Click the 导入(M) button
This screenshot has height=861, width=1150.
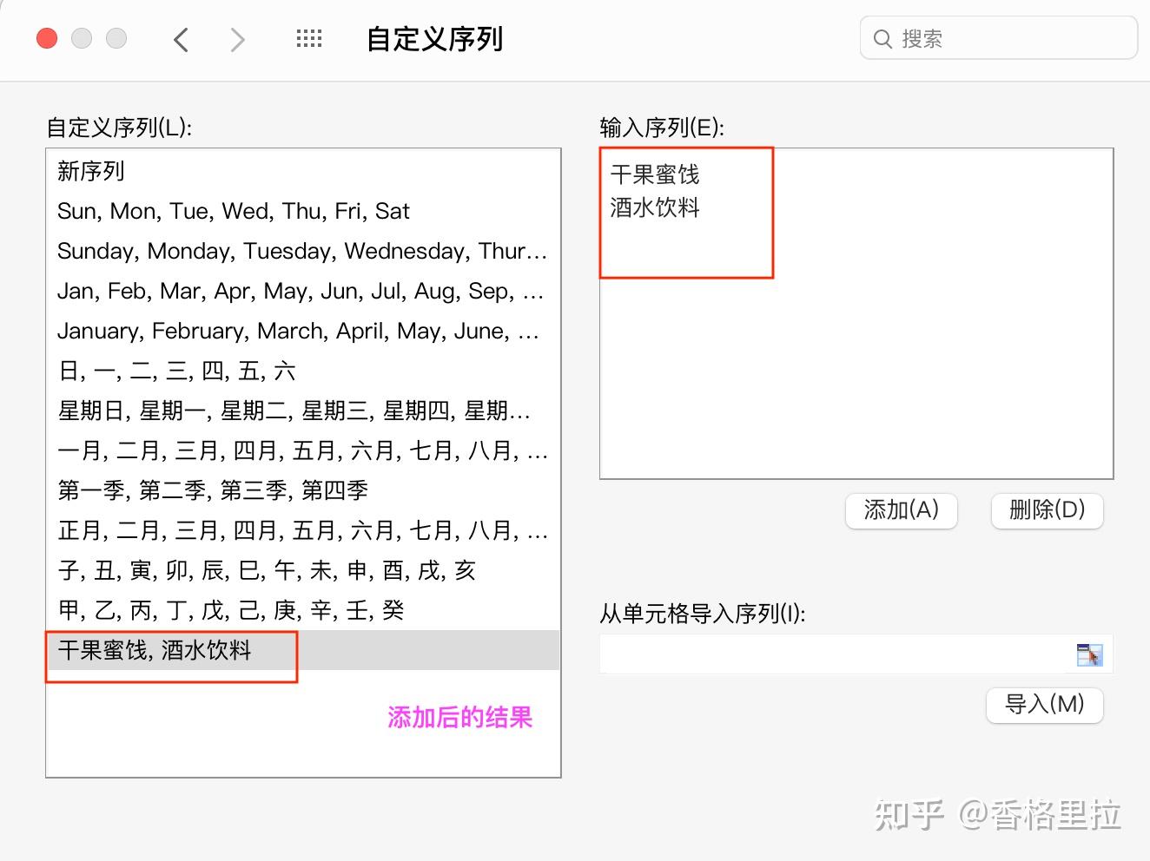(x=1045, y=705)
